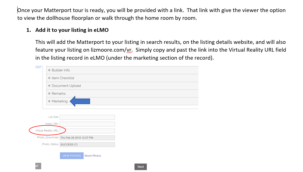Click the circled Virtual Reality URL label
The image size is (303, 172).
point(47,131)
